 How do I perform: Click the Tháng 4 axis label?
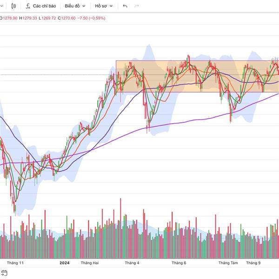pos(132,263)
